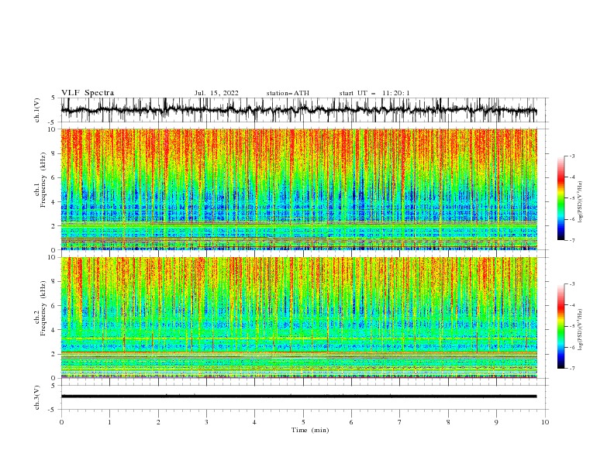Click the upper colorbar log(PSD)(V²/Hz) label
This screenshot has width=614, height=474.
[x=581, y=202]
